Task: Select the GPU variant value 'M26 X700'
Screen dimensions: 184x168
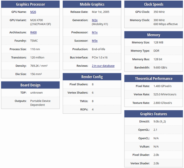Action: (x=37, y=20)
